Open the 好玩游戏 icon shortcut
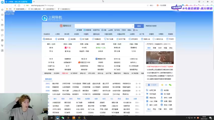The height and width of the screenshot is (120, 214). 133,39
